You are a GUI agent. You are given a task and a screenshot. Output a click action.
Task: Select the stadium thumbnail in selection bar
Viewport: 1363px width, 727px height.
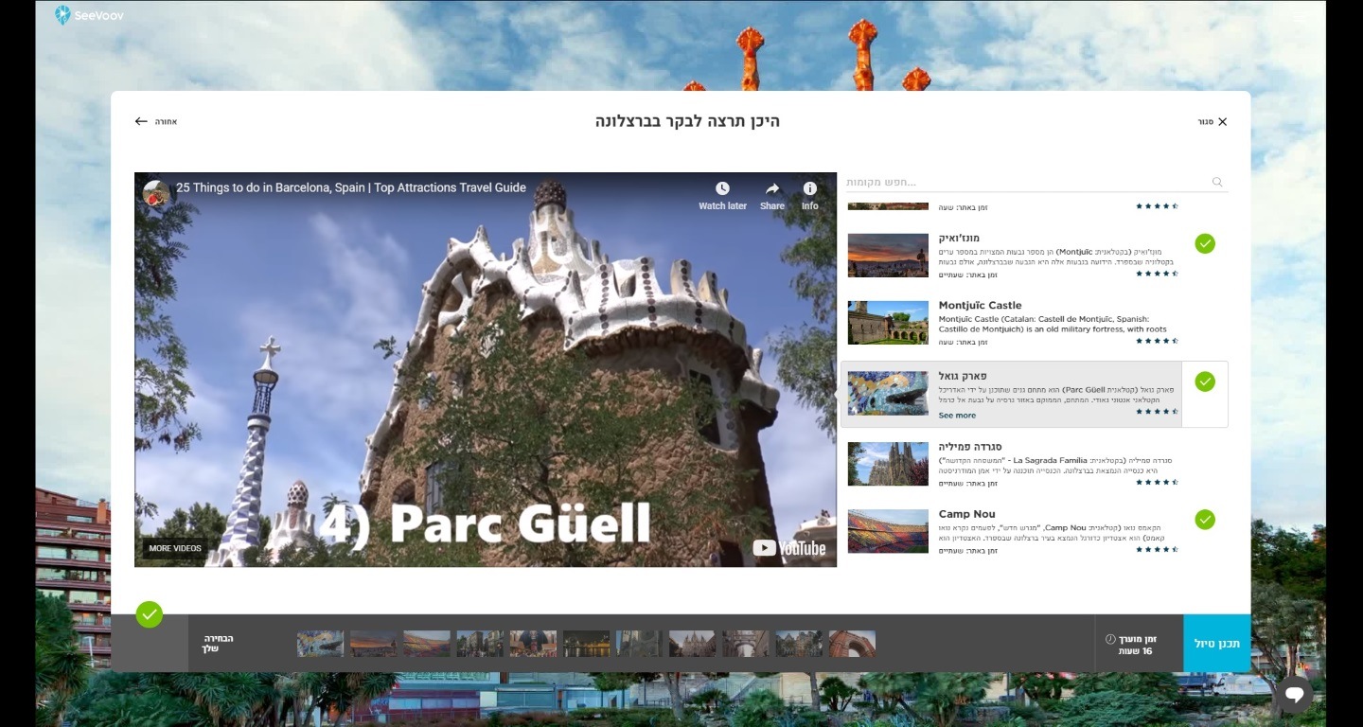[427, 644]
